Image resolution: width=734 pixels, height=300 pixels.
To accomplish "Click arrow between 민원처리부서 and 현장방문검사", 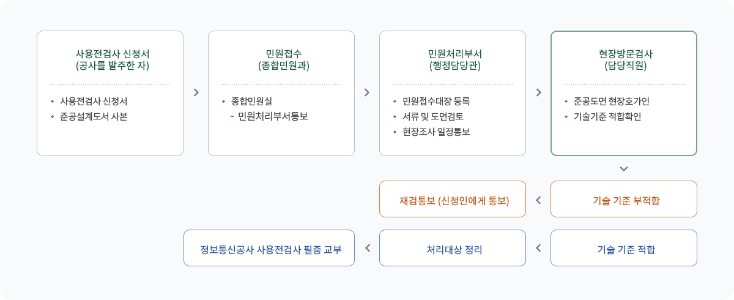I will click(538, 92).
